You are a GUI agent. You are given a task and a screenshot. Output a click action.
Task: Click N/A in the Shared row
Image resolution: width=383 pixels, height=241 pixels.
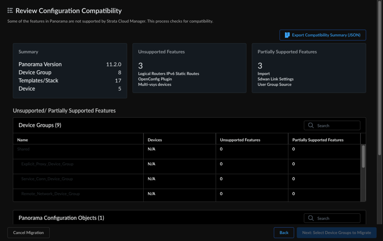tap(151, 149)
